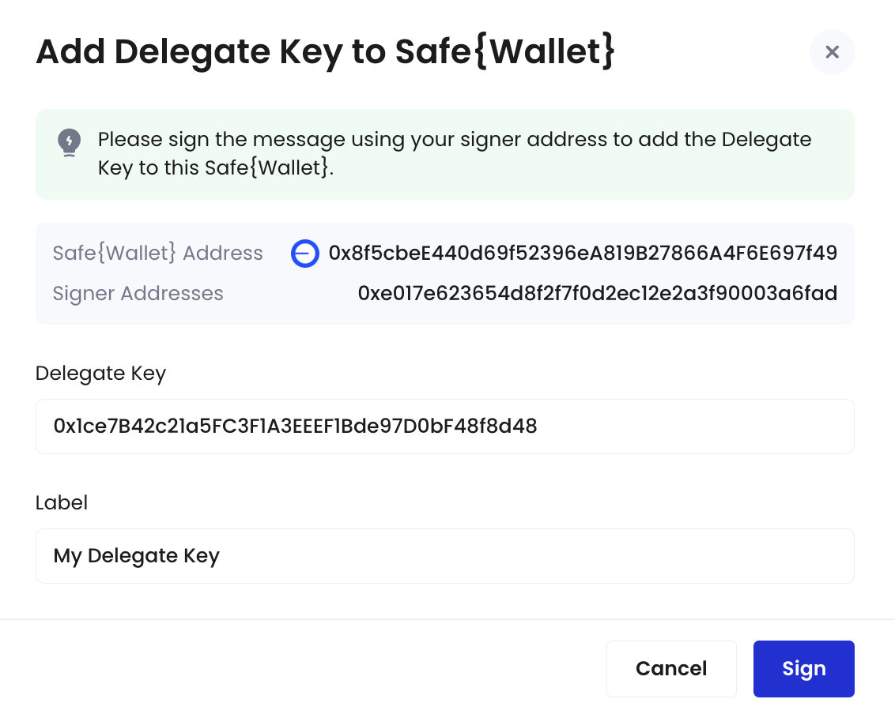The height and width of the screenshot is (714, 895).
Task: Click the "Signer Addresses" row label
Action: [x=138, y=294]
